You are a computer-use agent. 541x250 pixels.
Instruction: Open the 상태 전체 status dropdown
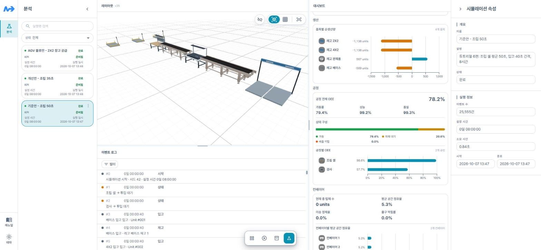[x=57, y=38]
